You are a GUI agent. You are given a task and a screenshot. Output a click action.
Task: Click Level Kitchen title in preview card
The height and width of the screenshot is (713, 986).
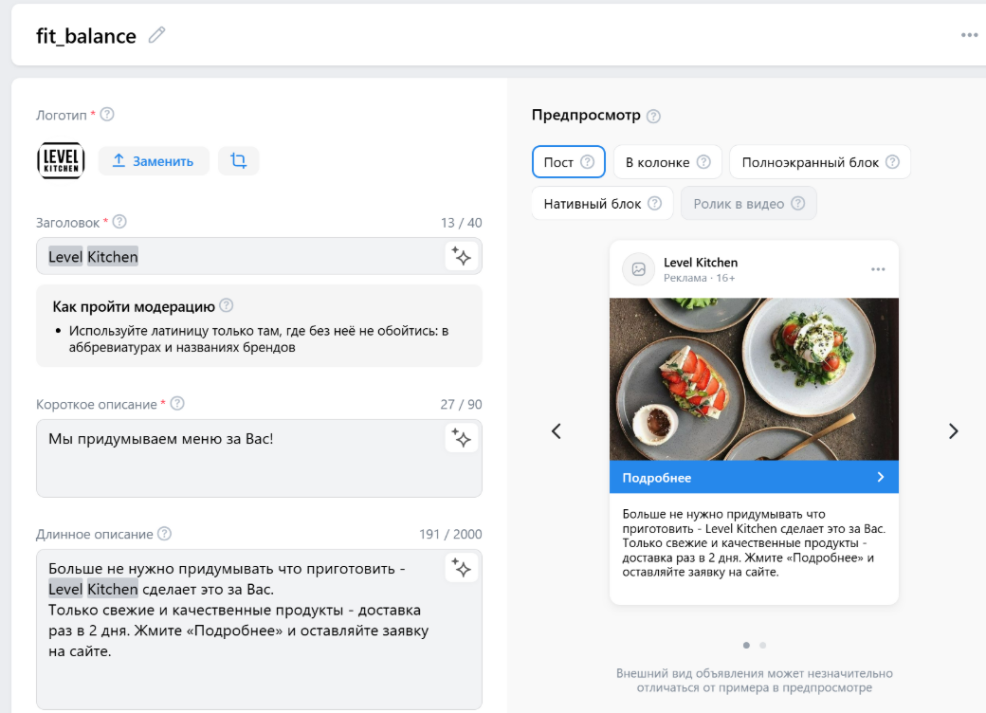click(x=701, y=263)
